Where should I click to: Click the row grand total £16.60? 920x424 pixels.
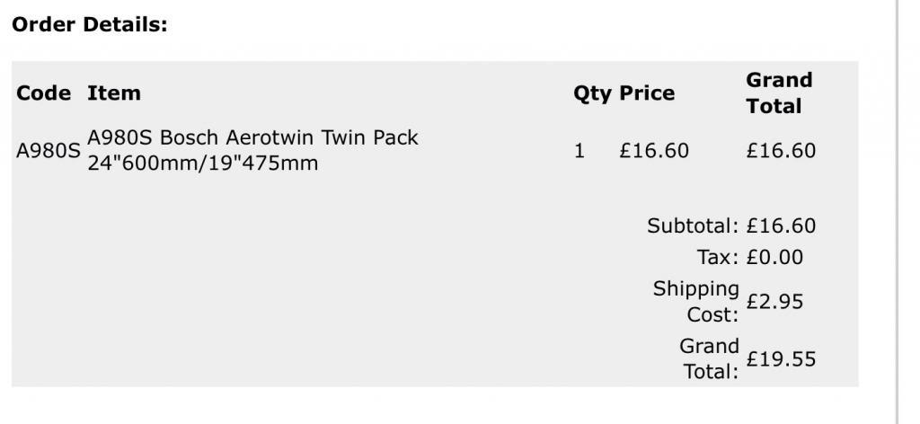[781, 151]
